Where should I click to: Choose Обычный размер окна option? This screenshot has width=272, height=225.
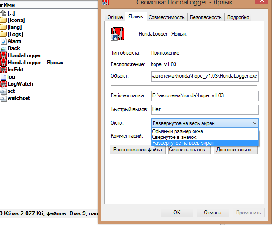coord(205,131)
